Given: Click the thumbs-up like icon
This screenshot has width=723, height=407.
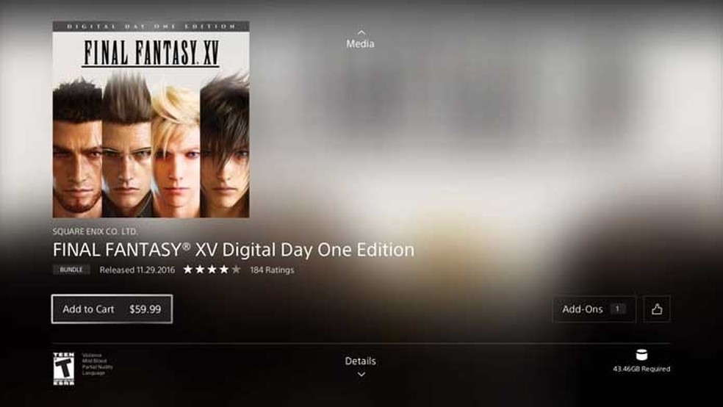Looking at the screenshot, I should 657,309.
